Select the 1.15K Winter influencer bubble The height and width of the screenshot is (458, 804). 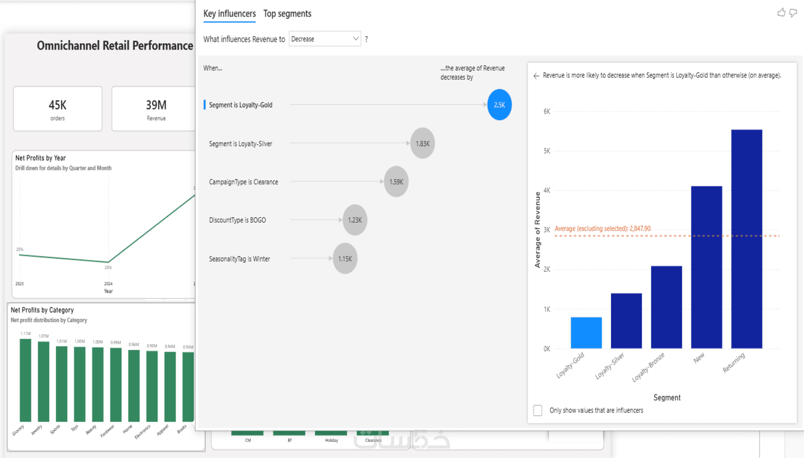pyautogui.click(x=345, y=259)
